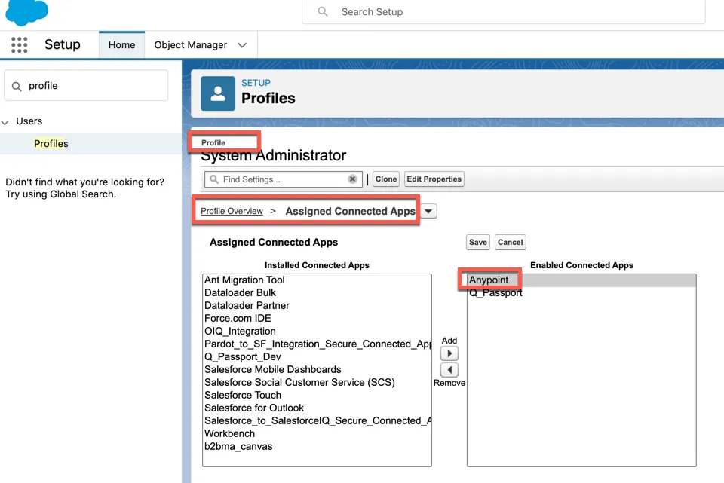
Task: Open the App Launcher dots icon
Action: coord(19,44)
